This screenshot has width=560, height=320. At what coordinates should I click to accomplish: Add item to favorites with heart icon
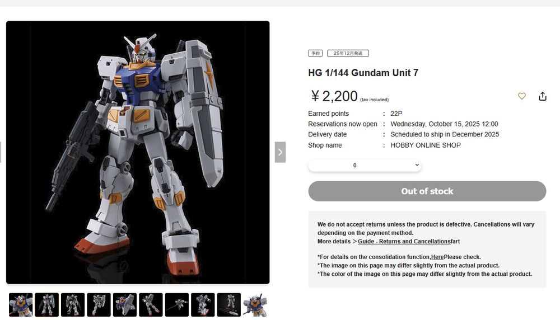pyautogui.click(x=522, y=96)
